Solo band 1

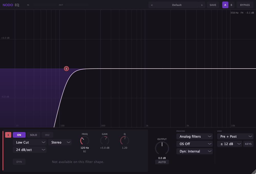tap(33, 135)
